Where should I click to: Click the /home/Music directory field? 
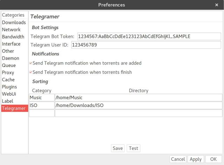tap(139, 98)
